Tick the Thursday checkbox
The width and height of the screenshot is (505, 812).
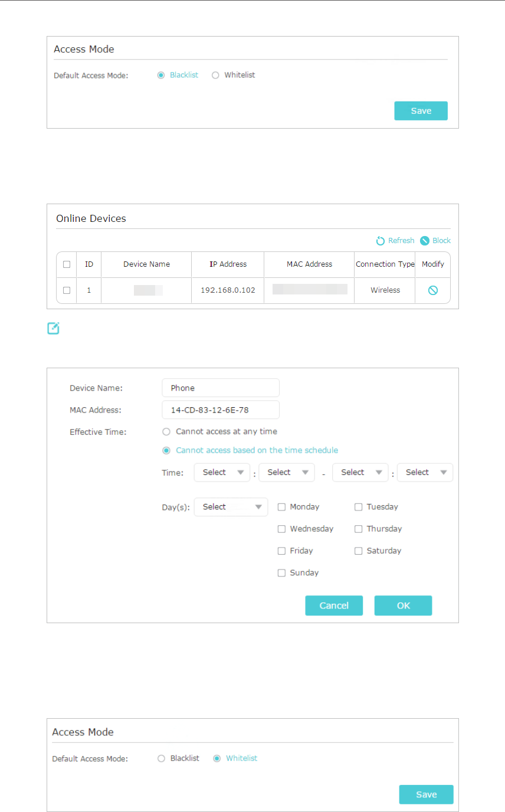tap(358, 529)
